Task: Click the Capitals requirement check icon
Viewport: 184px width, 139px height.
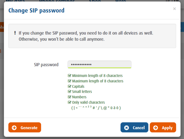Action: [x=69, y=86]
